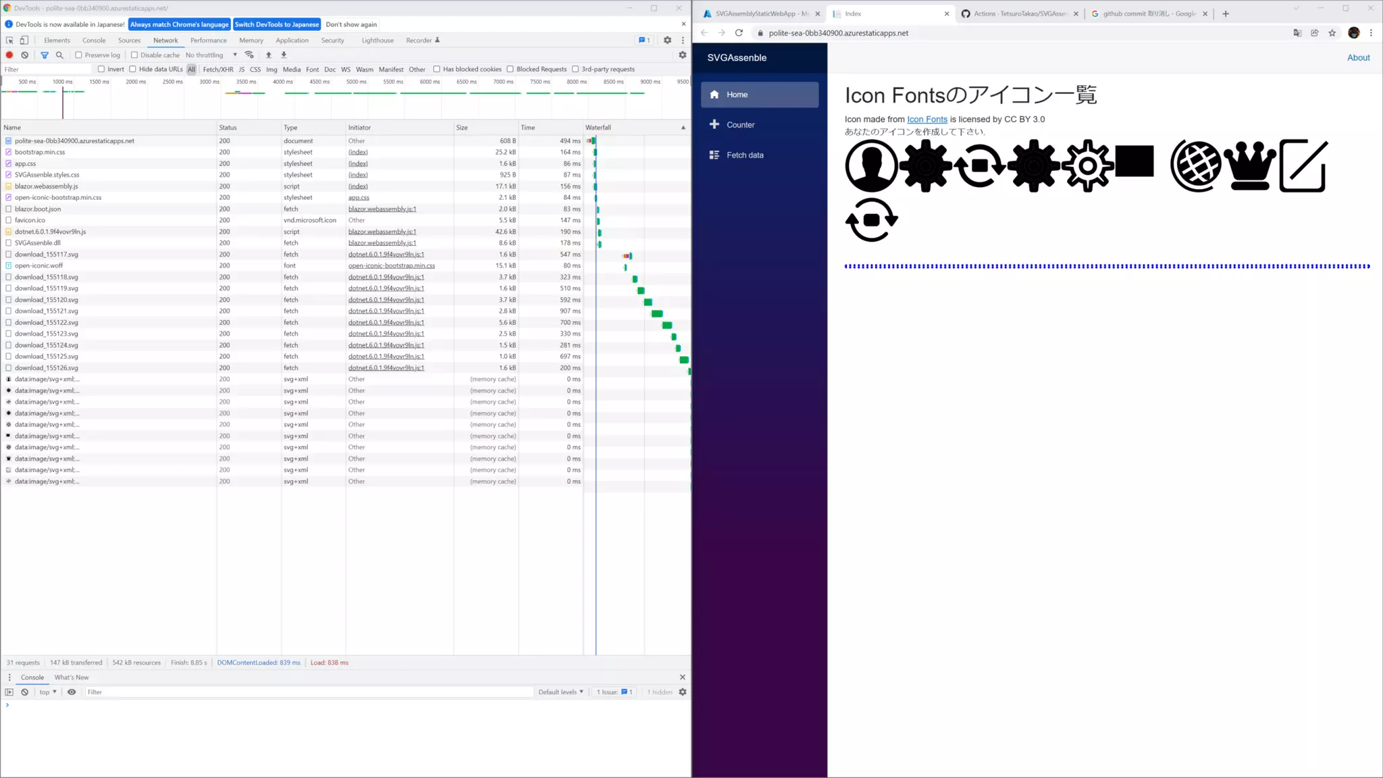This screenshot has width=1383, height=778.
Task: Click the Import HAR upload arrow
Action: click(269, 55)
